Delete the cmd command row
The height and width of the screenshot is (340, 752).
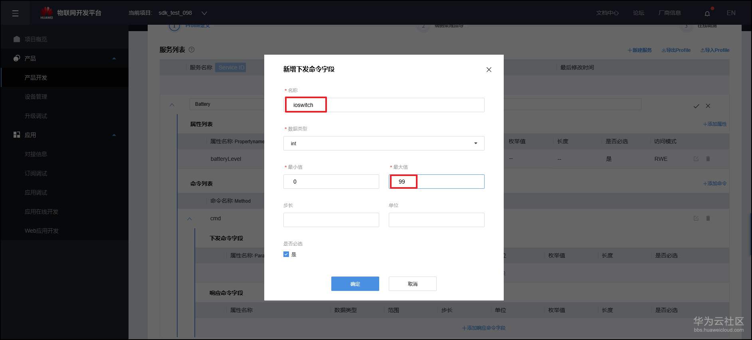tap(708, 218)
